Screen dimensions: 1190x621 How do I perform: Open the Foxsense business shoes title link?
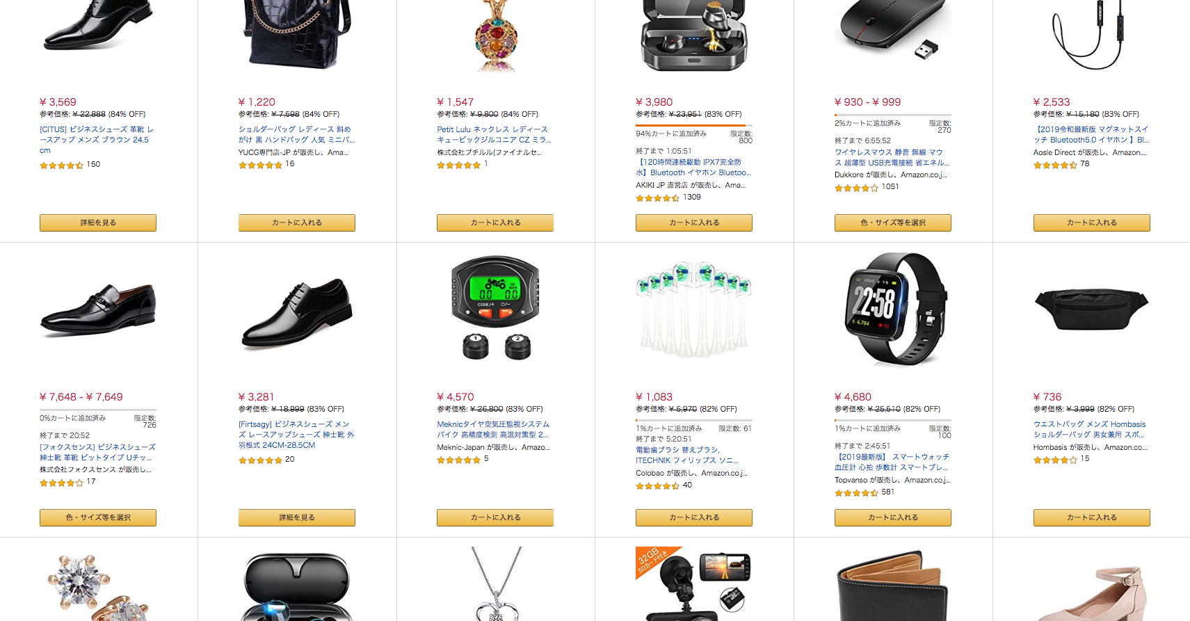click(97, 452)
